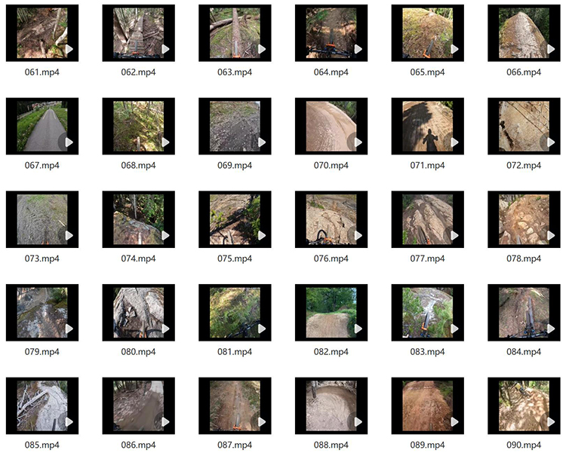Select the 062.mp4 video thumbnail
The image size is (566, 459).
(139, 33)
